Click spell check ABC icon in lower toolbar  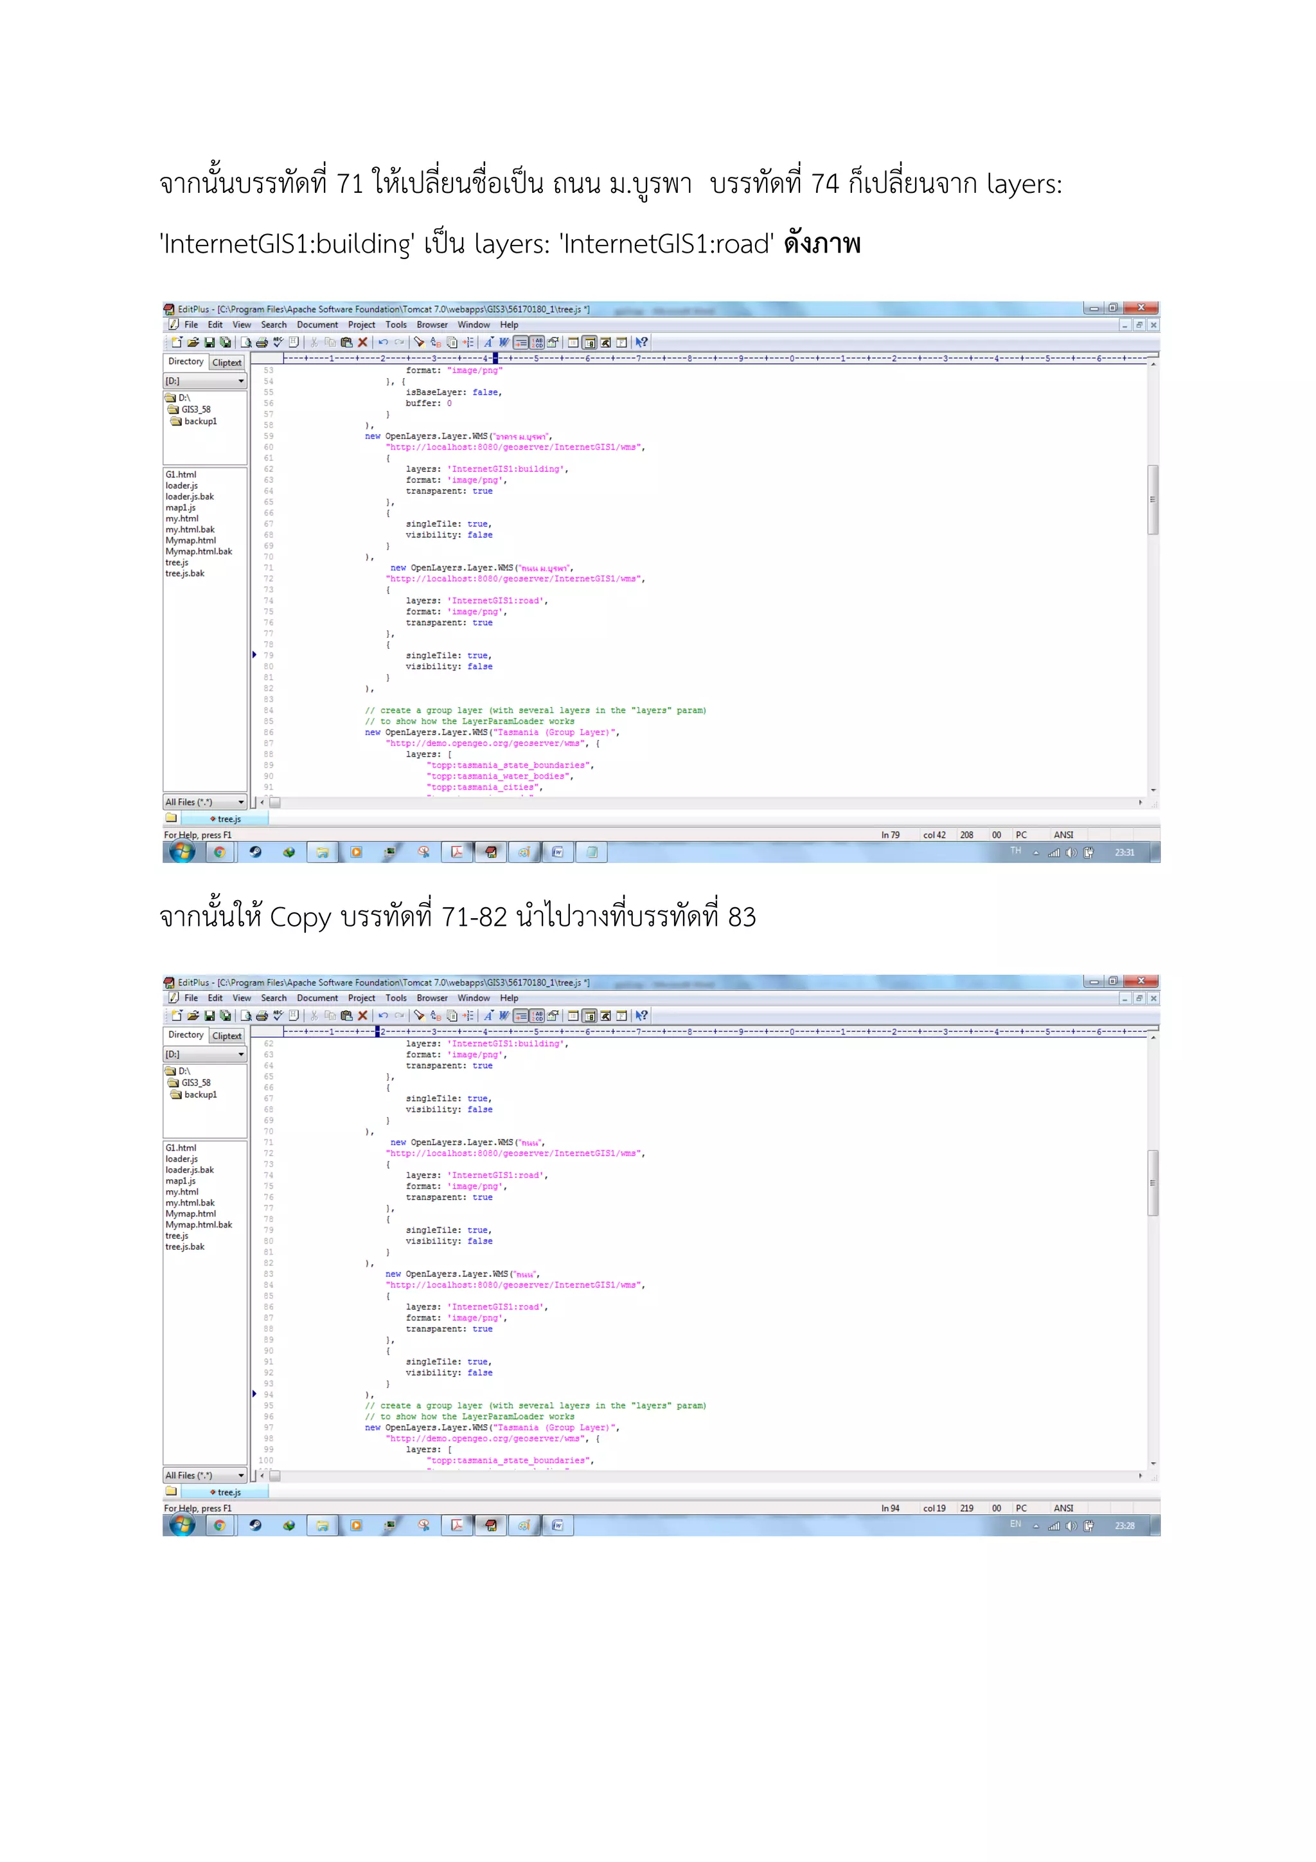pos(278,1015)
